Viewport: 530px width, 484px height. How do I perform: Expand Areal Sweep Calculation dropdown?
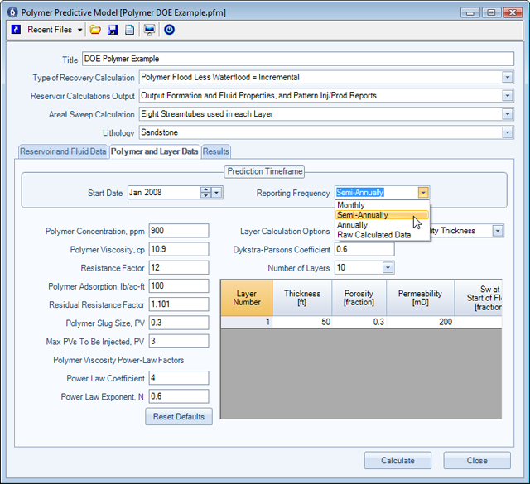[x=507, y=114]
